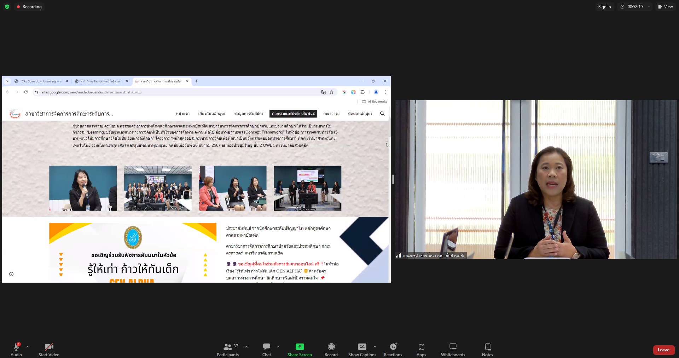
Task: Click the site logo in header
Action: pyautogui.click(x=15, y=114)
